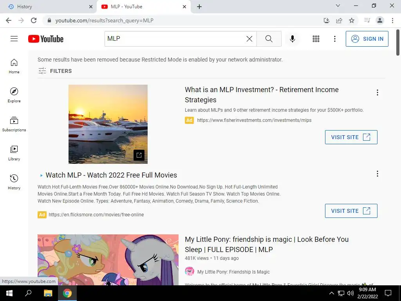The height and width of the screenshot is (301, 401).
Task: Click the external link icon on the yacht thumbnail
Action: coord(139,155)
